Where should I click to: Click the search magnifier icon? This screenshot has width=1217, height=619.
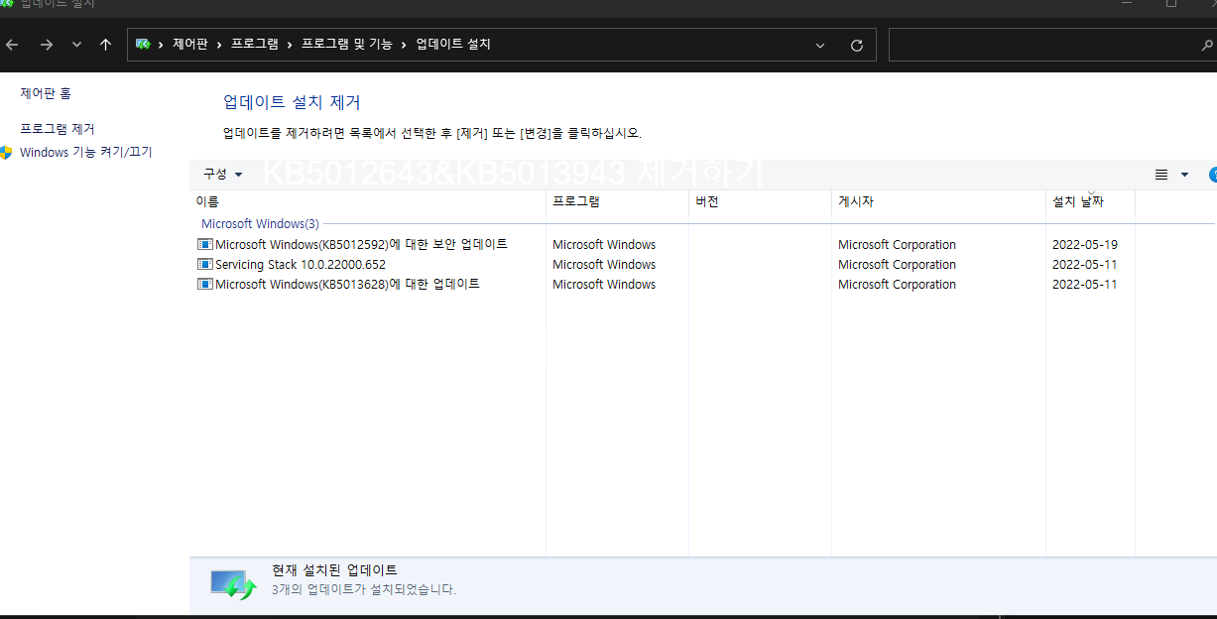[1207, 45]
